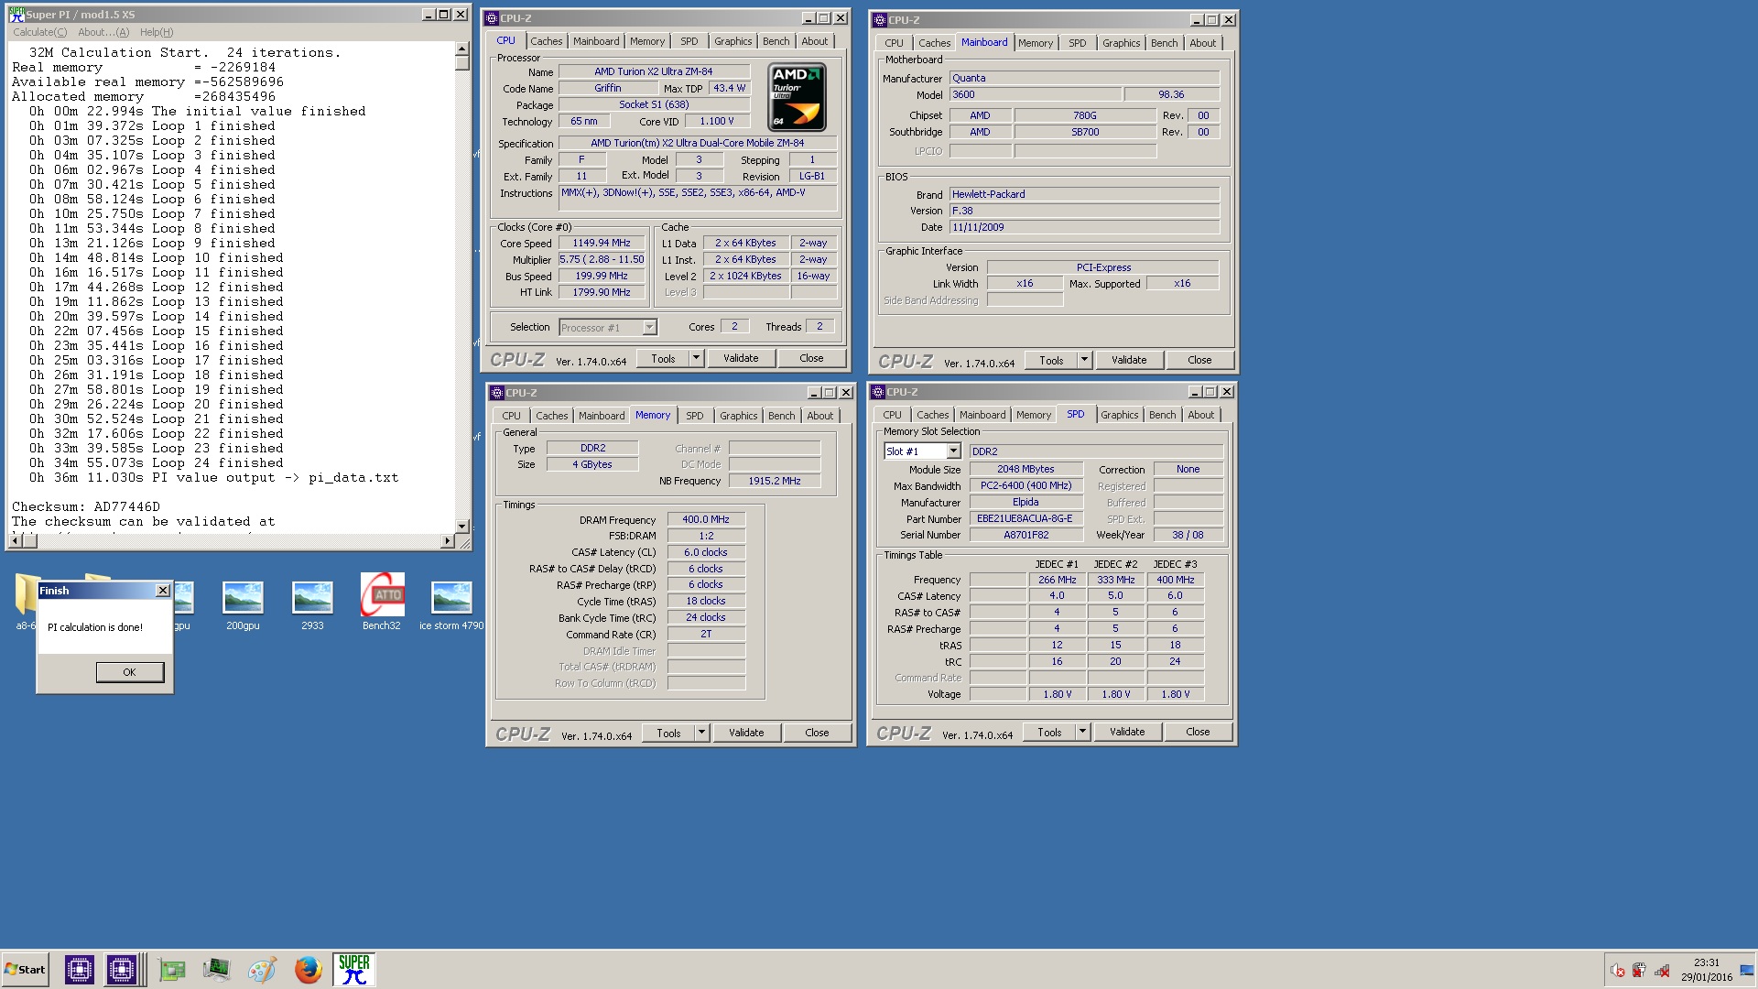Switch to Caches tab in CPU window

pos(547,41)
